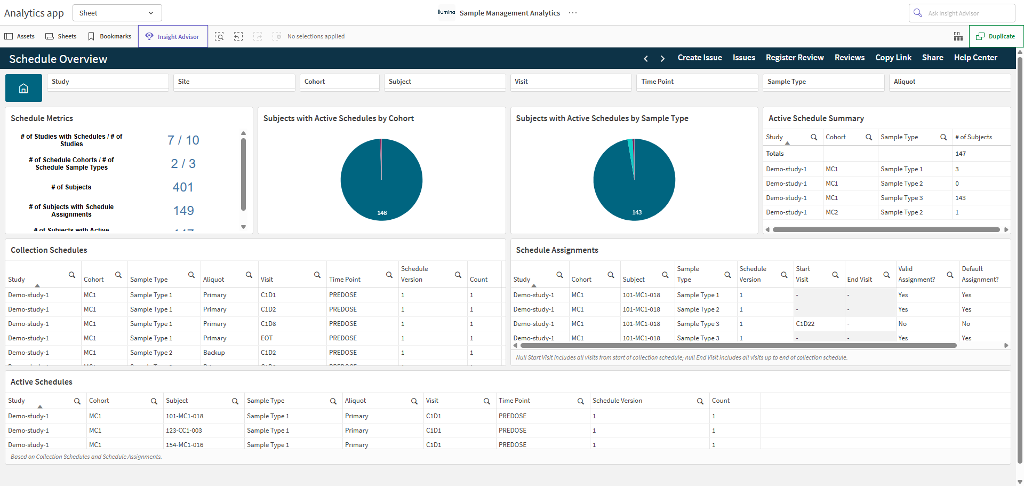Click the Ask Insight Advisor search field
Viewport: 1024px width, 486px height.
[962, 13]
